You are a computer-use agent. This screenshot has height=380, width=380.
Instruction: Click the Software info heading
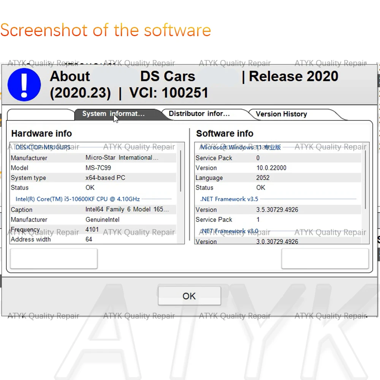(x=225, y=133)
